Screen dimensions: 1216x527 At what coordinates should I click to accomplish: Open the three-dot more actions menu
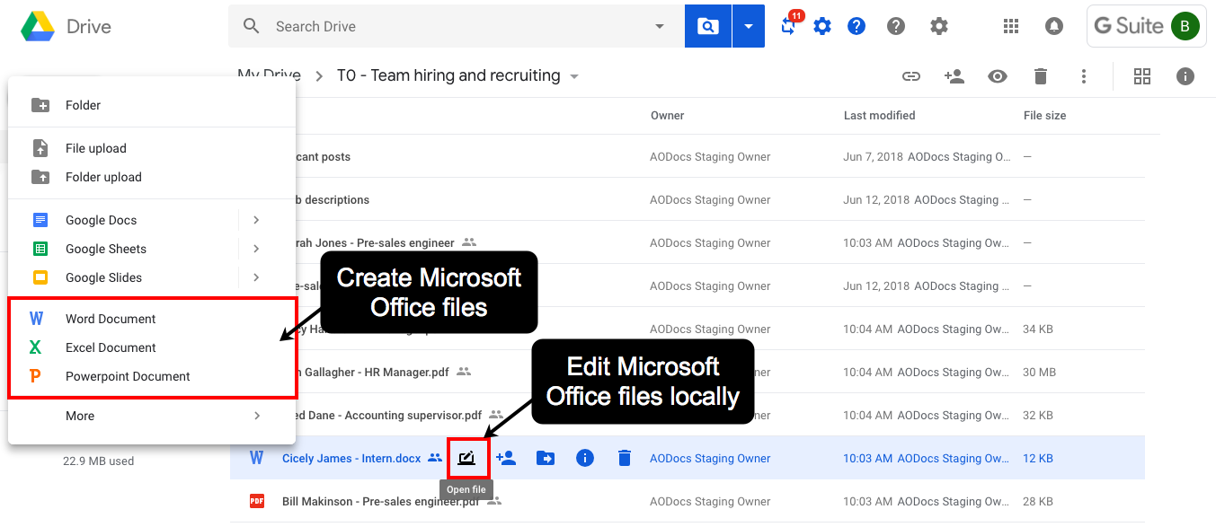1084,76
